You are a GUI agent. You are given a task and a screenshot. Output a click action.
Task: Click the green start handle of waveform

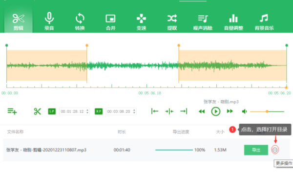7,45
